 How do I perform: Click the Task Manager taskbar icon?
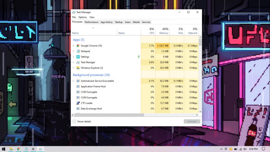pos(40,149)
